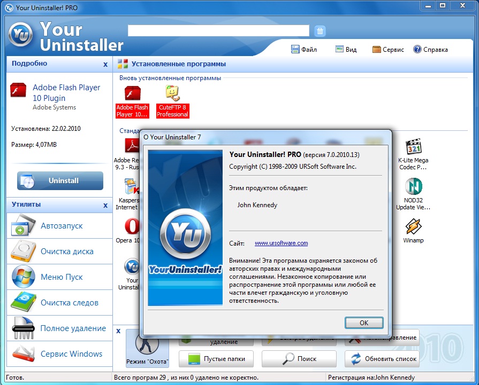Open the www.ursoftware.com link
The width and height of the screenshot is (479, 385).
click(x=281, y=243)
